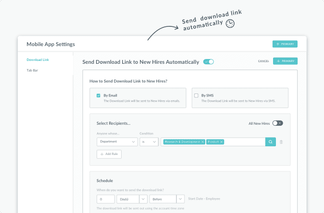Click the Cancel link

point(263,61)
